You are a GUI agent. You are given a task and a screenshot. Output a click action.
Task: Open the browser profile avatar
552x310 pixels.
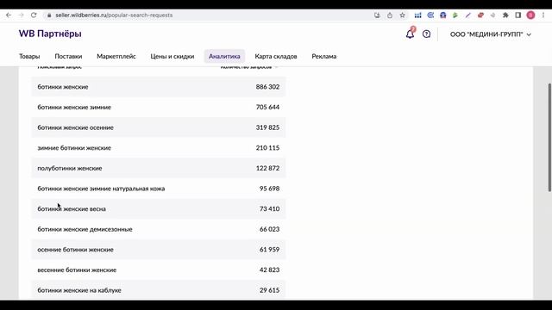pos(531,15)
